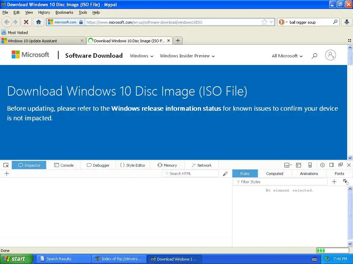Select the Rules sidebar tab
Image resolution: width=353 pixels, height=264 pixels.
click(x=245, y=174)
